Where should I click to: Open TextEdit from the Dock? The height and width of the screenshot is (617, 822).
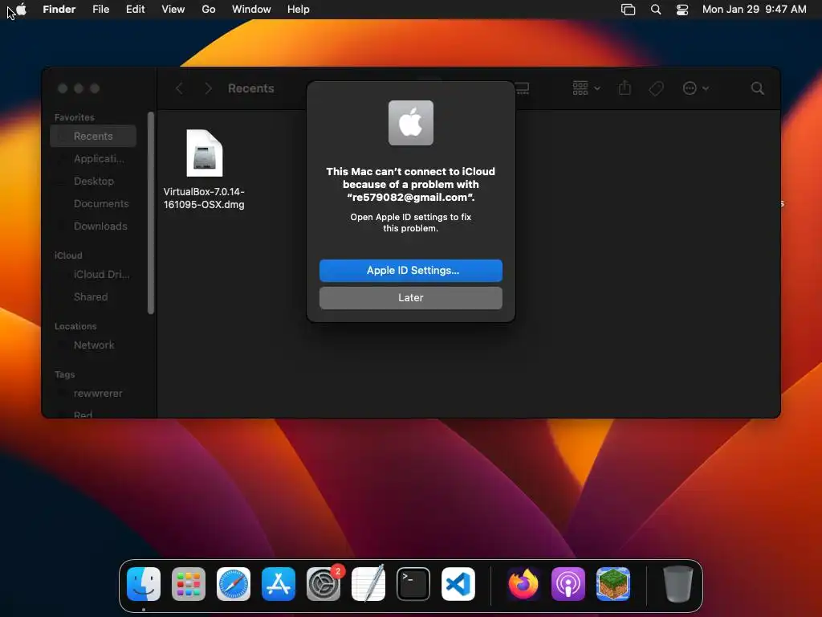[x=368, y=584]
